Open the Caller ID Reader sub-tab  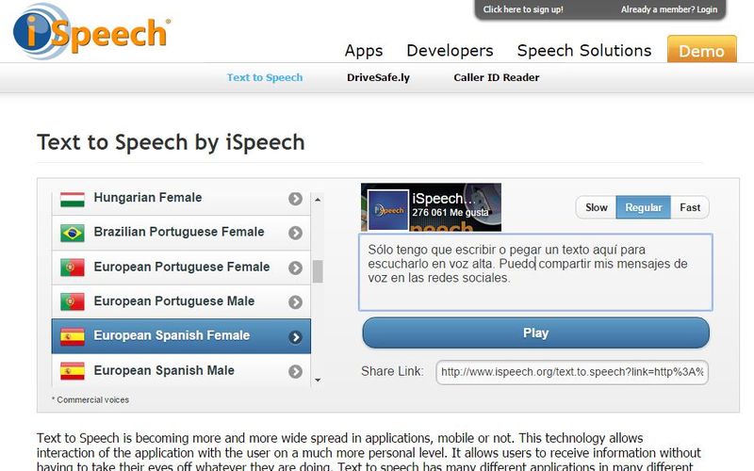(497, 77)
